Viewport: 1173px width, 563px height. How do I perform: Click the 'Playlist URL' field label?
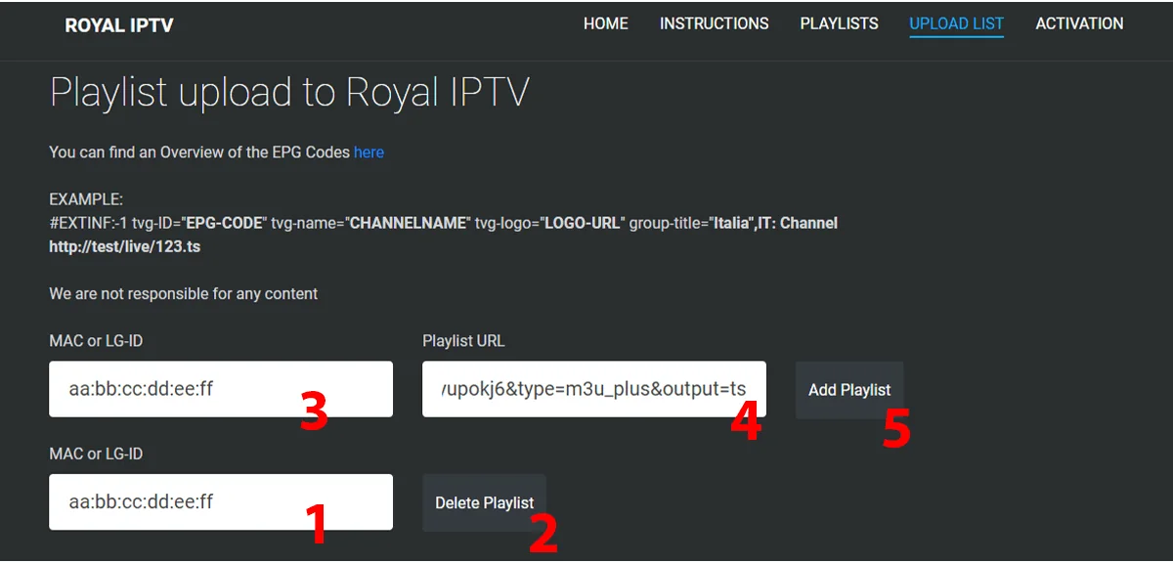pos(463,341)
